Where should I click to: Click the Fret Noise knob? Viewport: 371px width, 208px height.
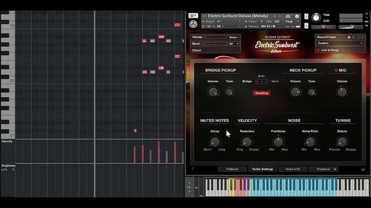click(278, 142)
